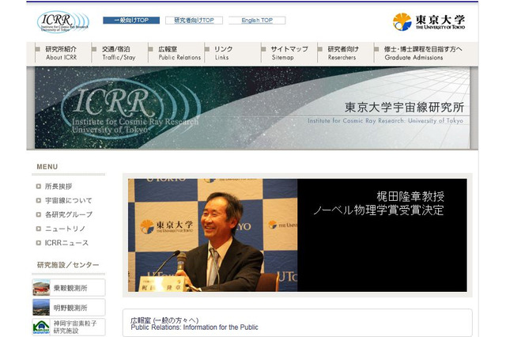The height and width of the screenshot is (337, 506).
Task: Click the bullet icon beside ICRRニュース
Action: (39, 243)
